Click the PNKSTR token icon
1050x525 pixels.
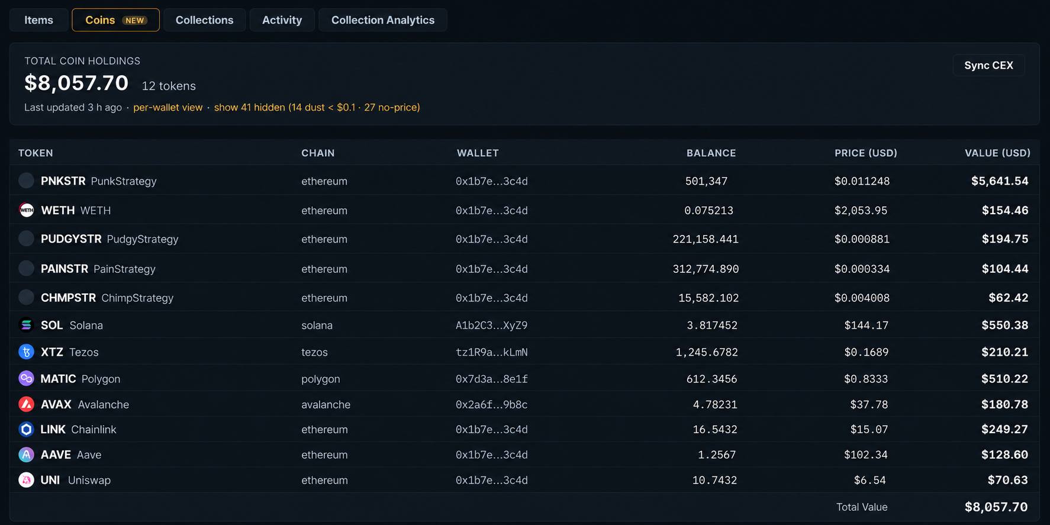(26, 181)
